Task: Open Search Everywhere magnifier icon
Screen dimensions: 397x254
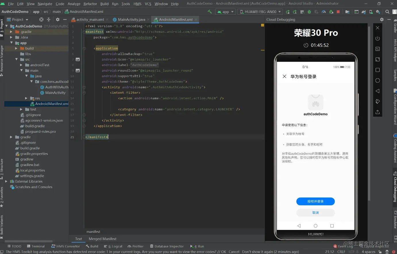Action: click(387, 12)
